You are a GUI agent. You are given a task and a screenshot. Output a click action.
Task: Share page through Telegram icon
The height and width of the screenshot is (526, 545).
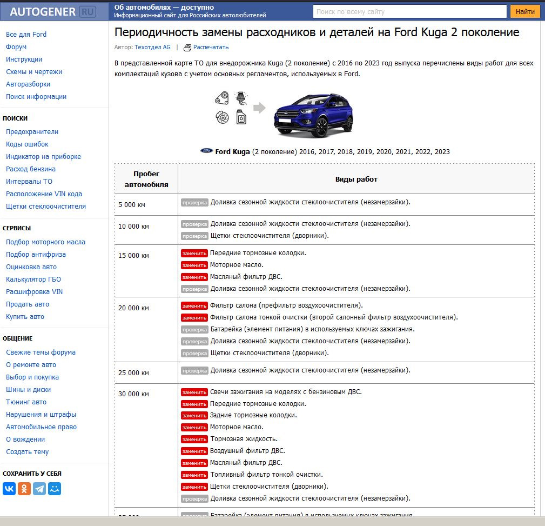[39, 489]
